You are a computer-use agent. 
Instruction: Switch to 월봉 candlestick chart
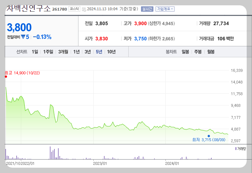point(211,52)
